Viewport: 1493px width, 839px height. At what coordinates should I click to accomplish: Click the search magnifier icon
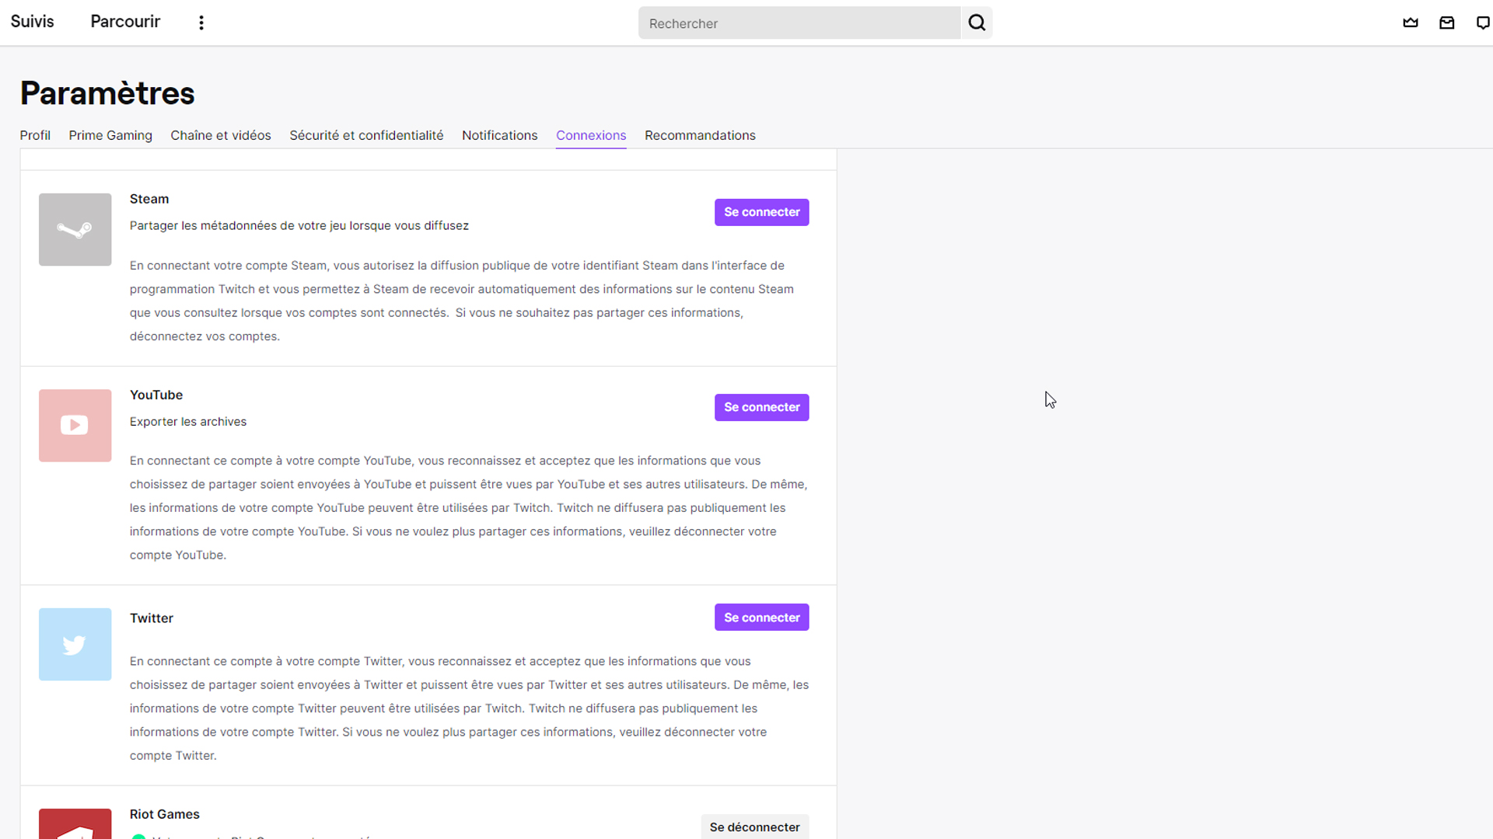click(977, 23)
